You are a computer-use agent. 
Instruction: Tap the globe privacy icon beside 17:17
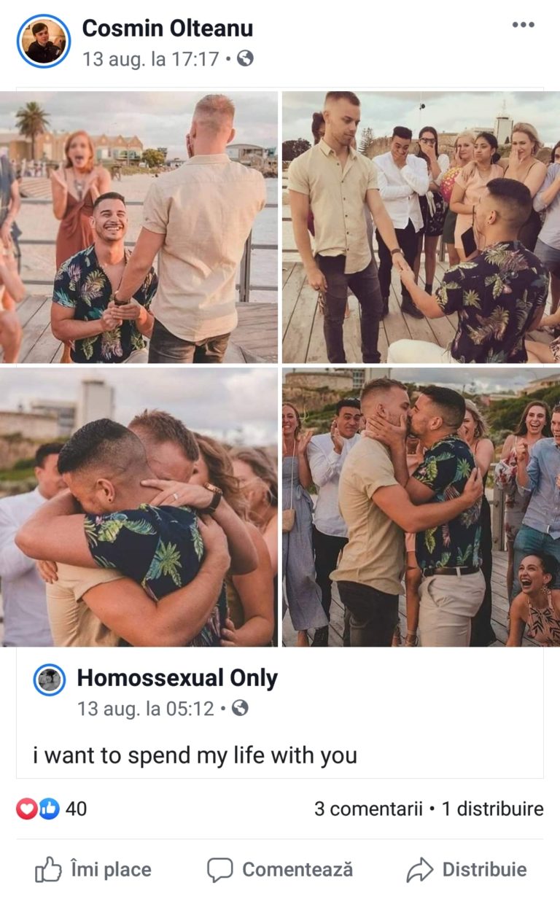[x=245, y=59]
